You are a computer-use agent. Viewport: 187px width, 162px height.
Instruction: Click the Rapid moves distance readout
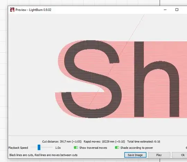point(104,142)
